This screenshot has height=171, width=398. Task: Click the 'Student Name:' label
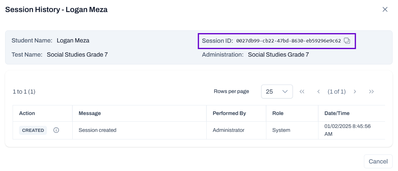pos(32,40)
